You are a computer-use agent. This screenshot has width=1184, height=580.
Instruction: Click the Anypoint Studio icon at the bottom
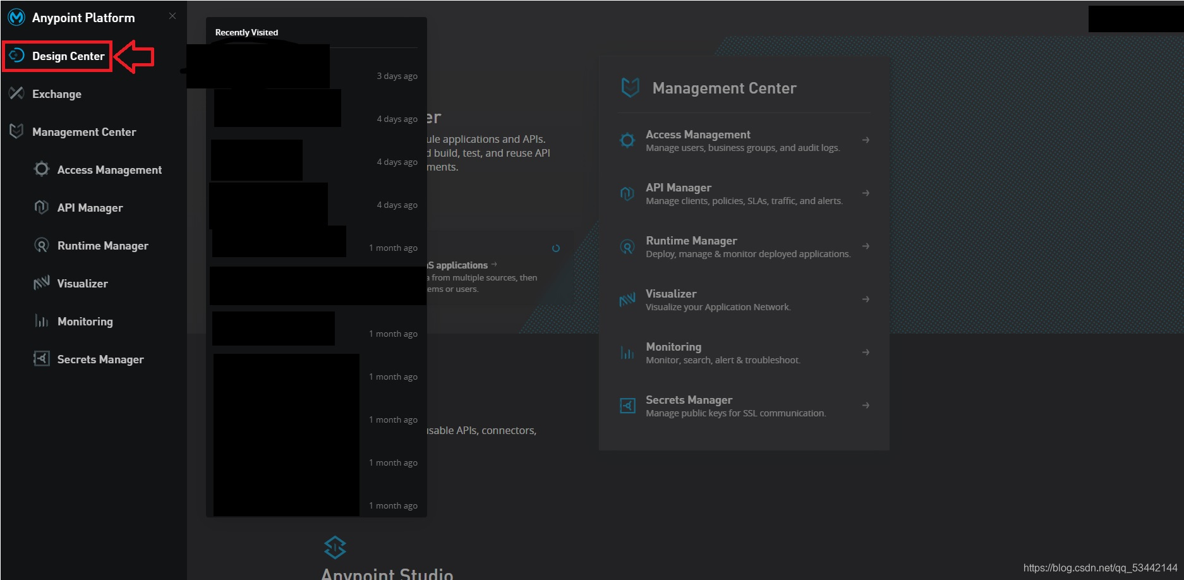(335, 547)
